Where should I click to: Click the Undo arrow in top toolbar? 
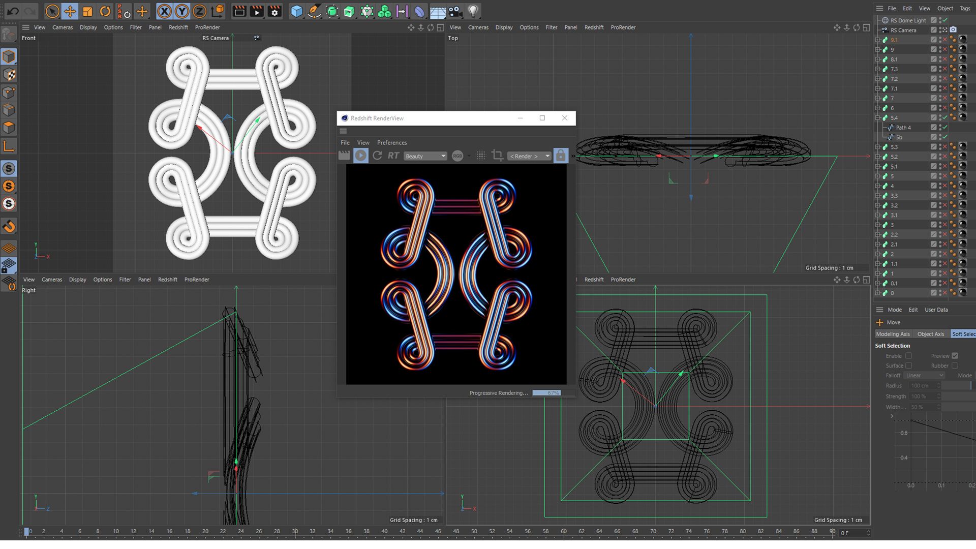tap(13, 11)
